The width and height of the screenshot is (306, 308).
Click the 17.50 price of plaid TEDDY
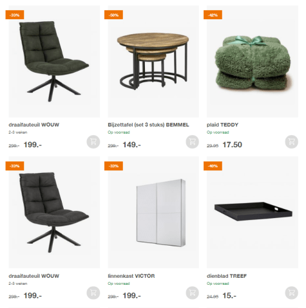232,145
